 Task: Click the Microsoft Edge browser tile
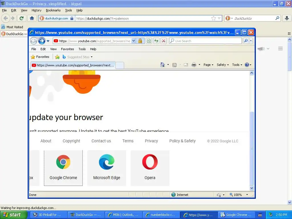(107, 168)
